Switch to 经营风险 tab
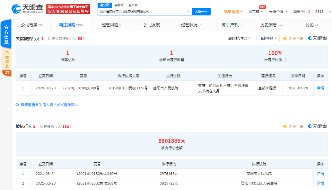The width and height of the screenshot is (332, 190). click(x=111, y=25)
